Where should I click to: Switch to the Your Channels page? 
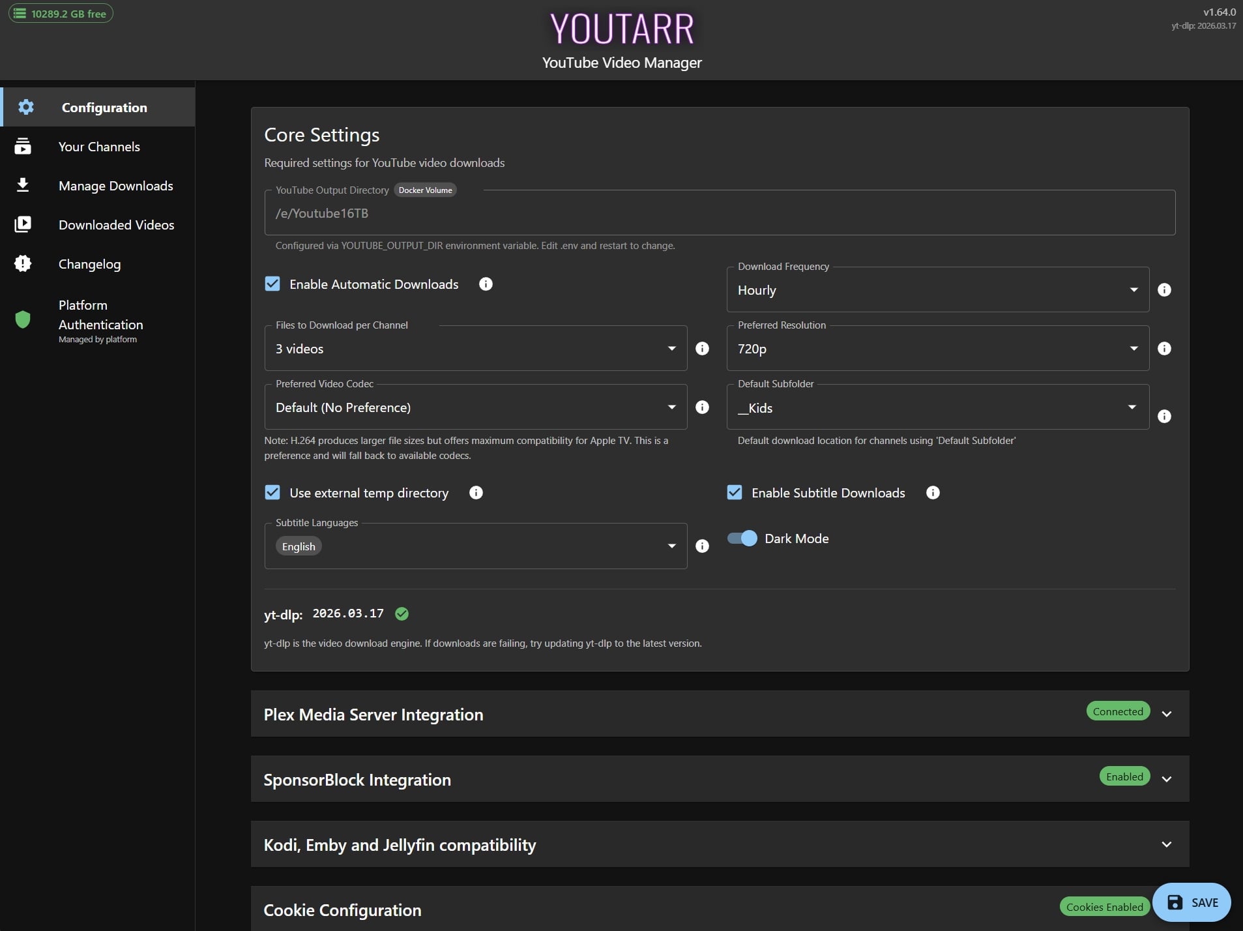[99, 146]
